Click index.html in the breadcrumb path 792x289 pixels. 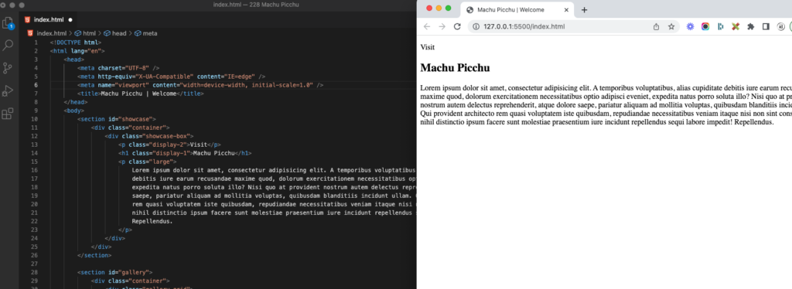tap(52, 33)
